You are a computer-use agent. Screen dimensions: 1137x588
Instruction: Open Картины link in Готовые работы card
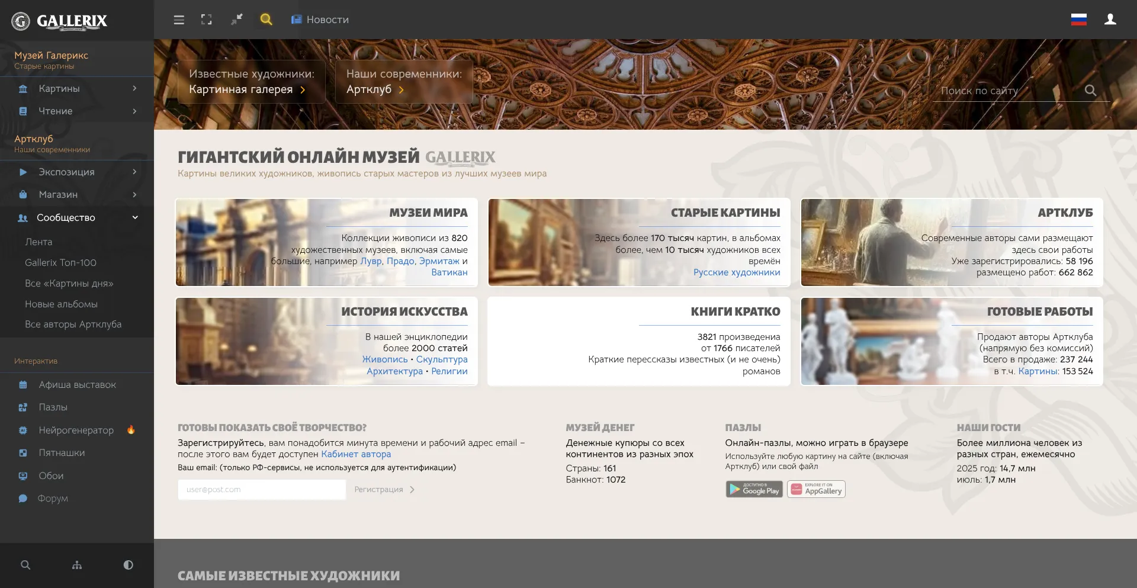[1038, 371]
